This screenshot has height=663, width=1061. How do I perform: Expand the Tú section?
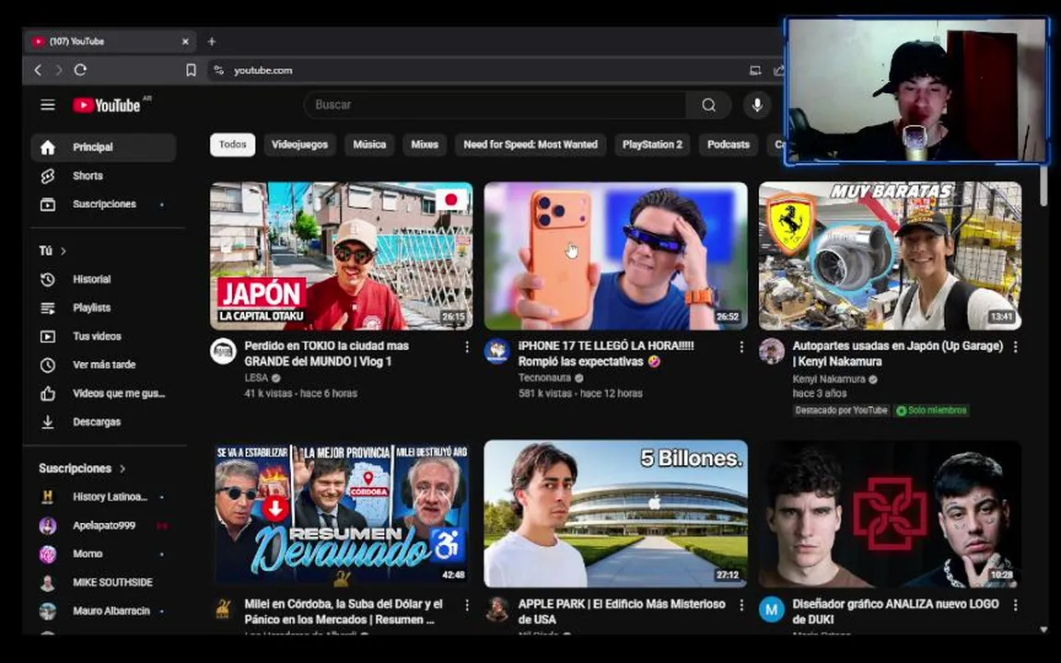point(52,250)
